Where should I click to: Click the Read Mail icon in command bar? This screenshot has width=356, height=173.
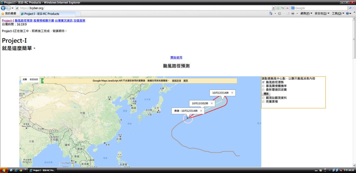[x=288, y=13]
